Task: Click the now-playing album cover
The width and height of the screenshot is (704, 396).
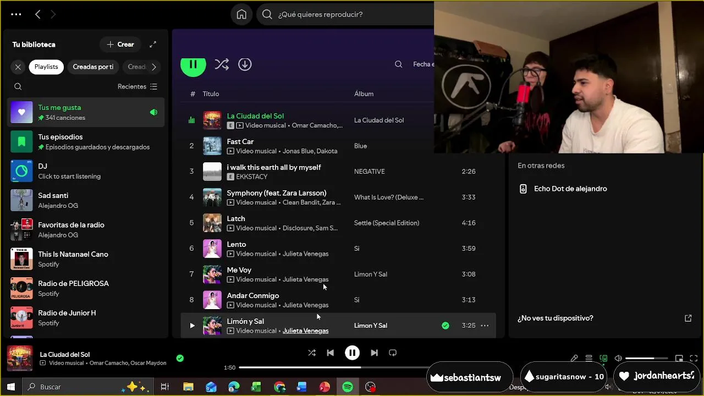Action: (20, 359)
